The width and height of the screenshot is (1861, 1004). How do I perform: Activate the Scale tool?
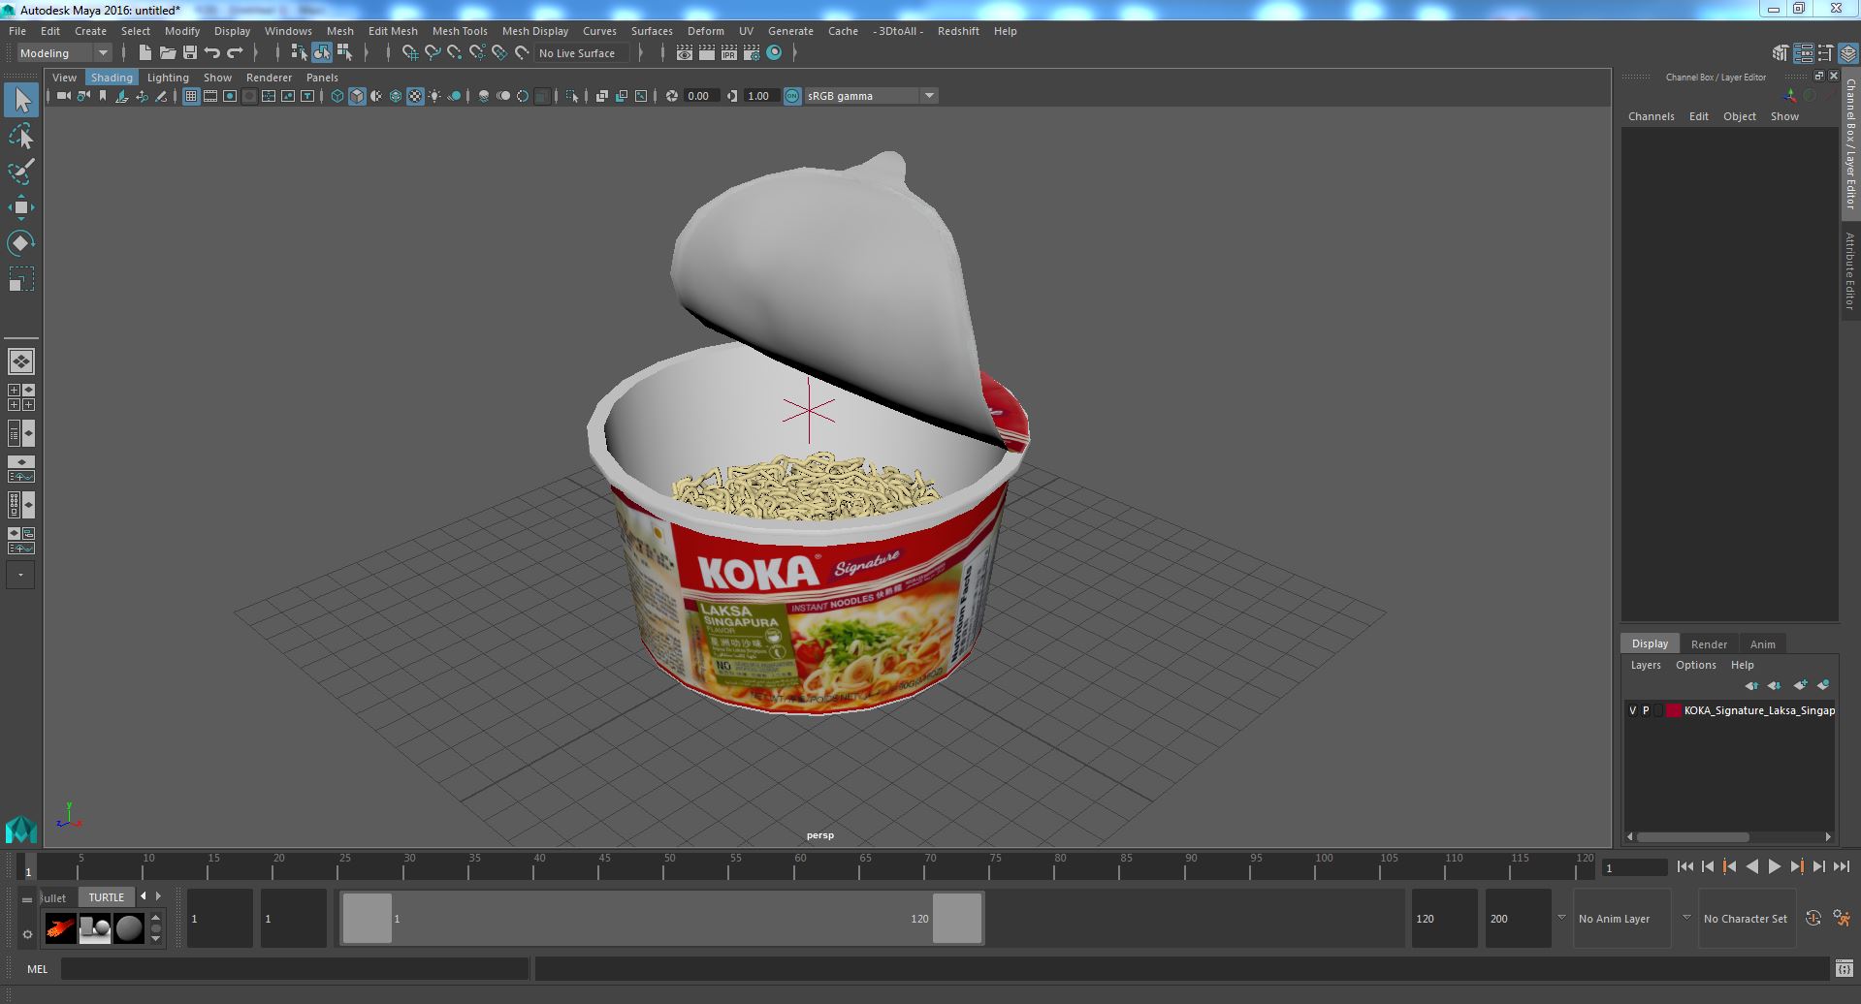[21, 279]
